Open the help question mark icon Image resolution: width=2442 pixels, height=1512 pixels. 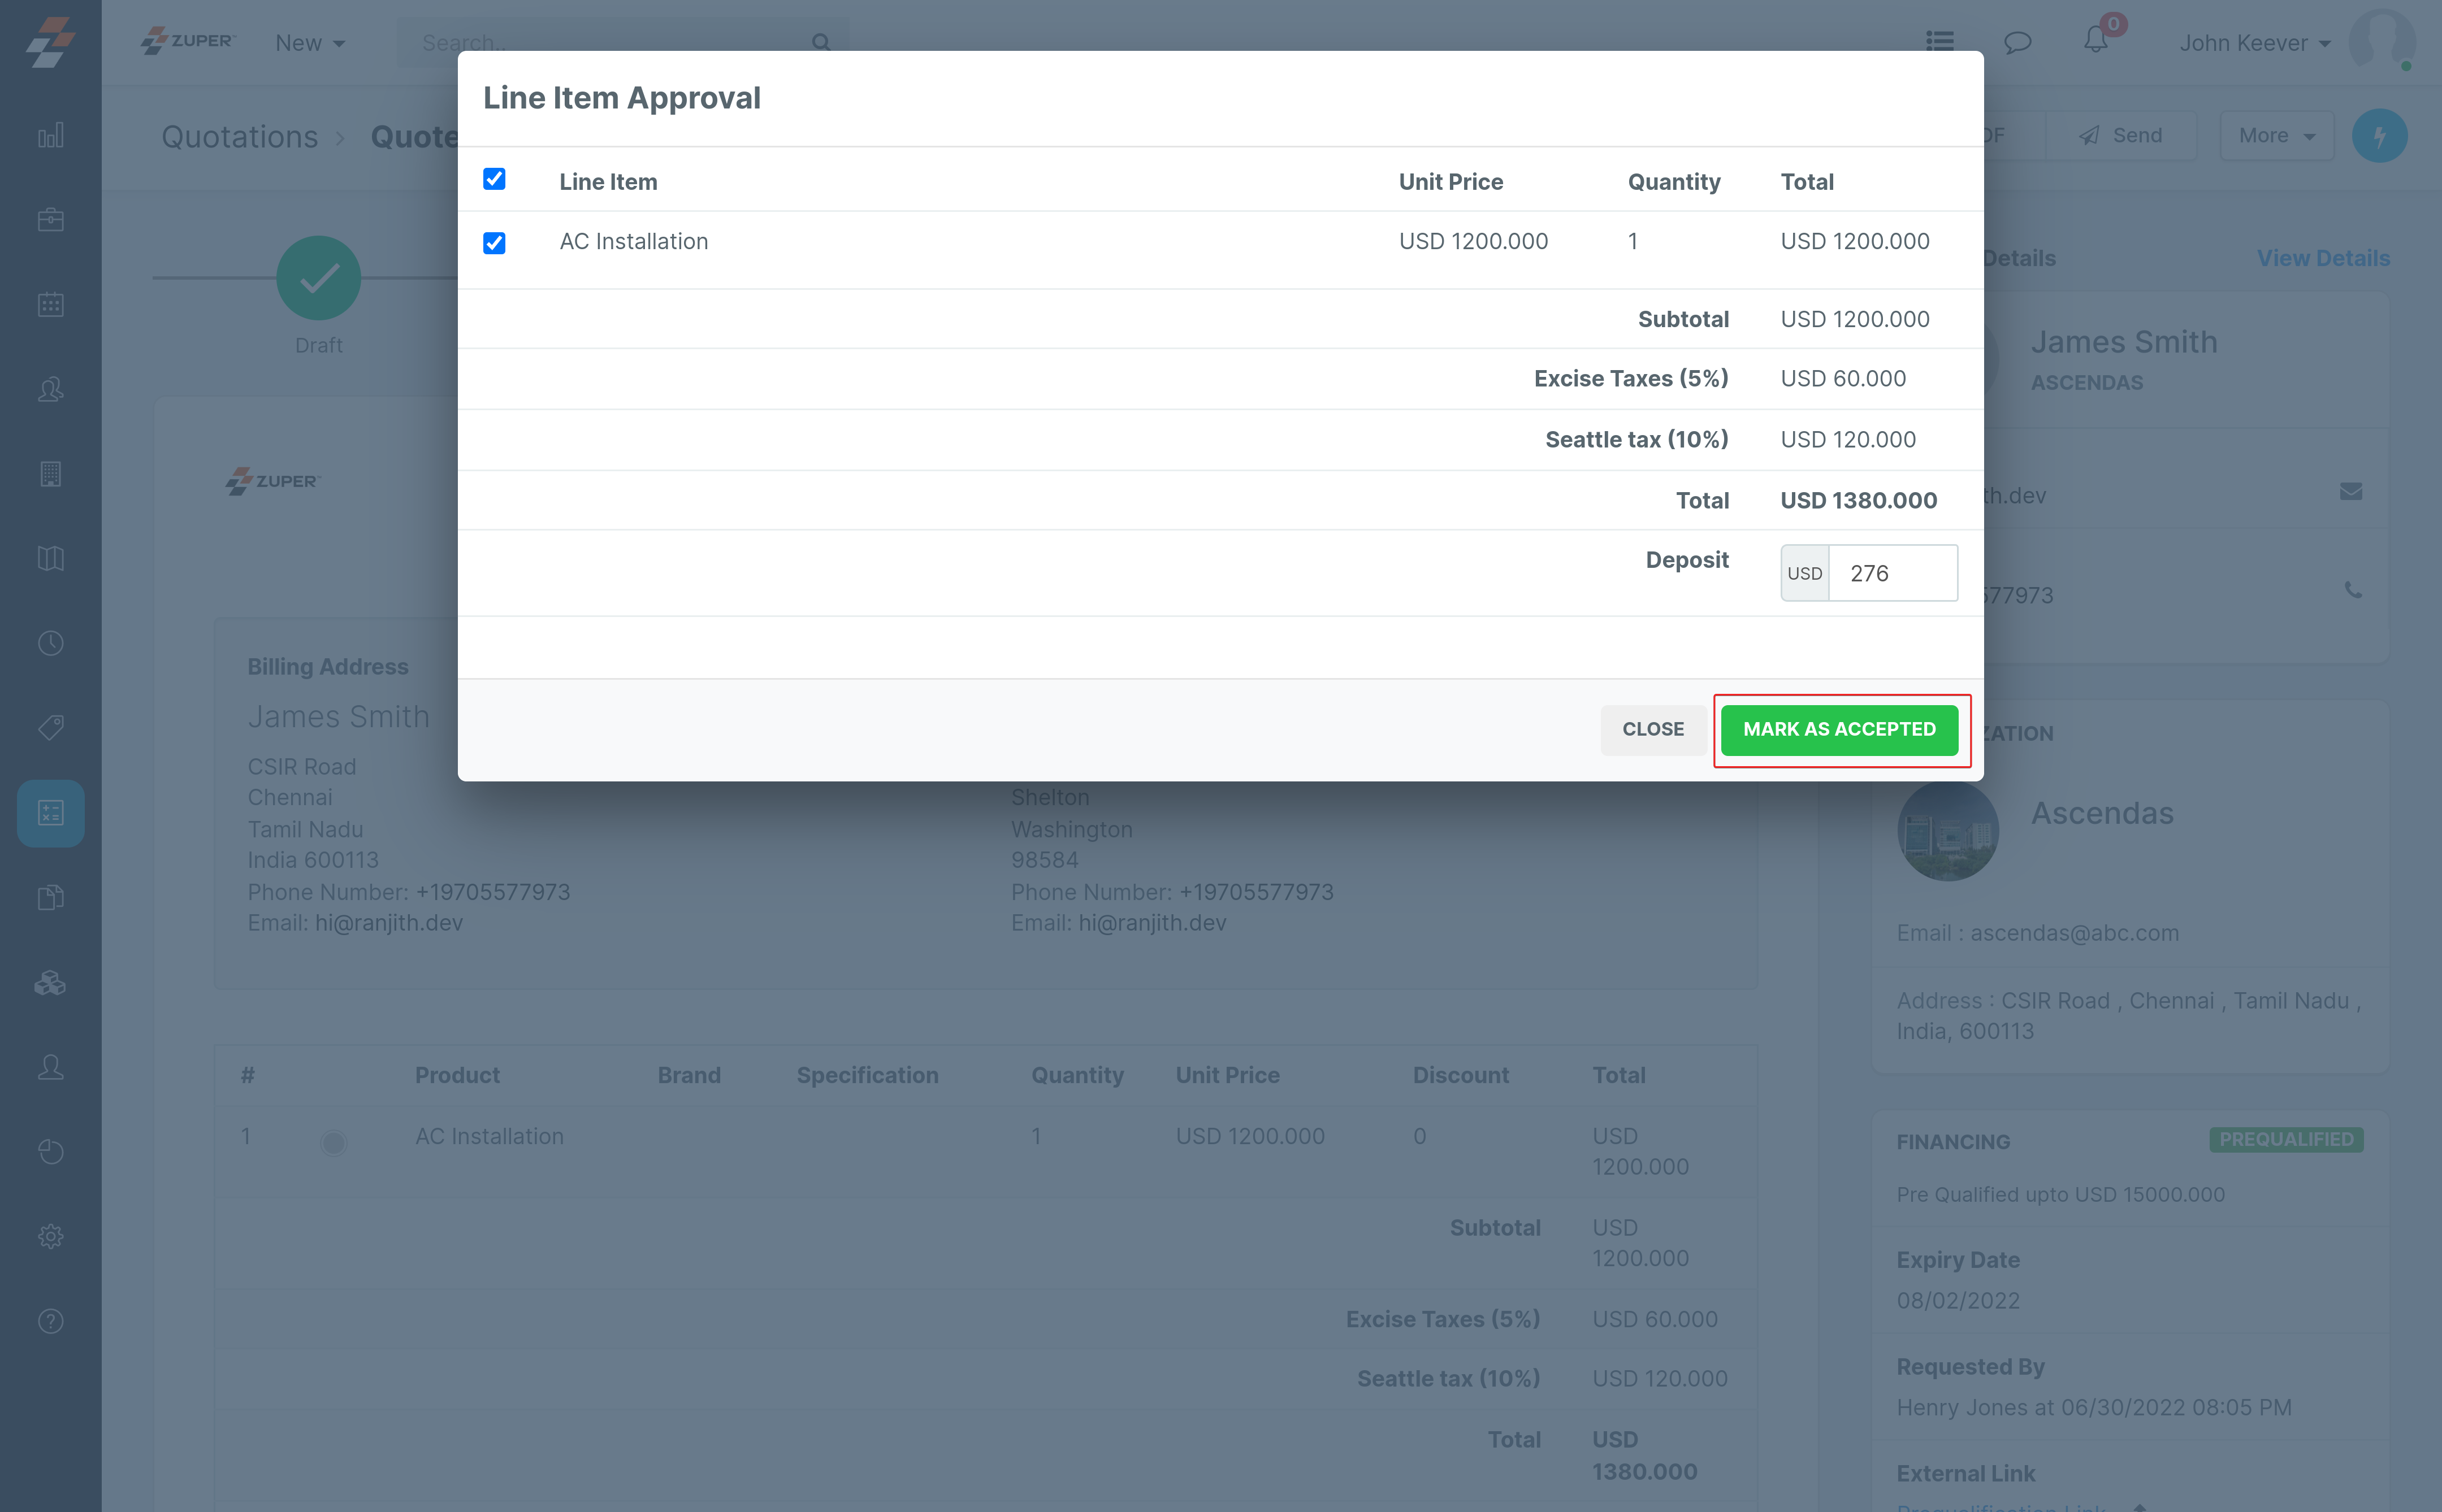click(51, 1321)
